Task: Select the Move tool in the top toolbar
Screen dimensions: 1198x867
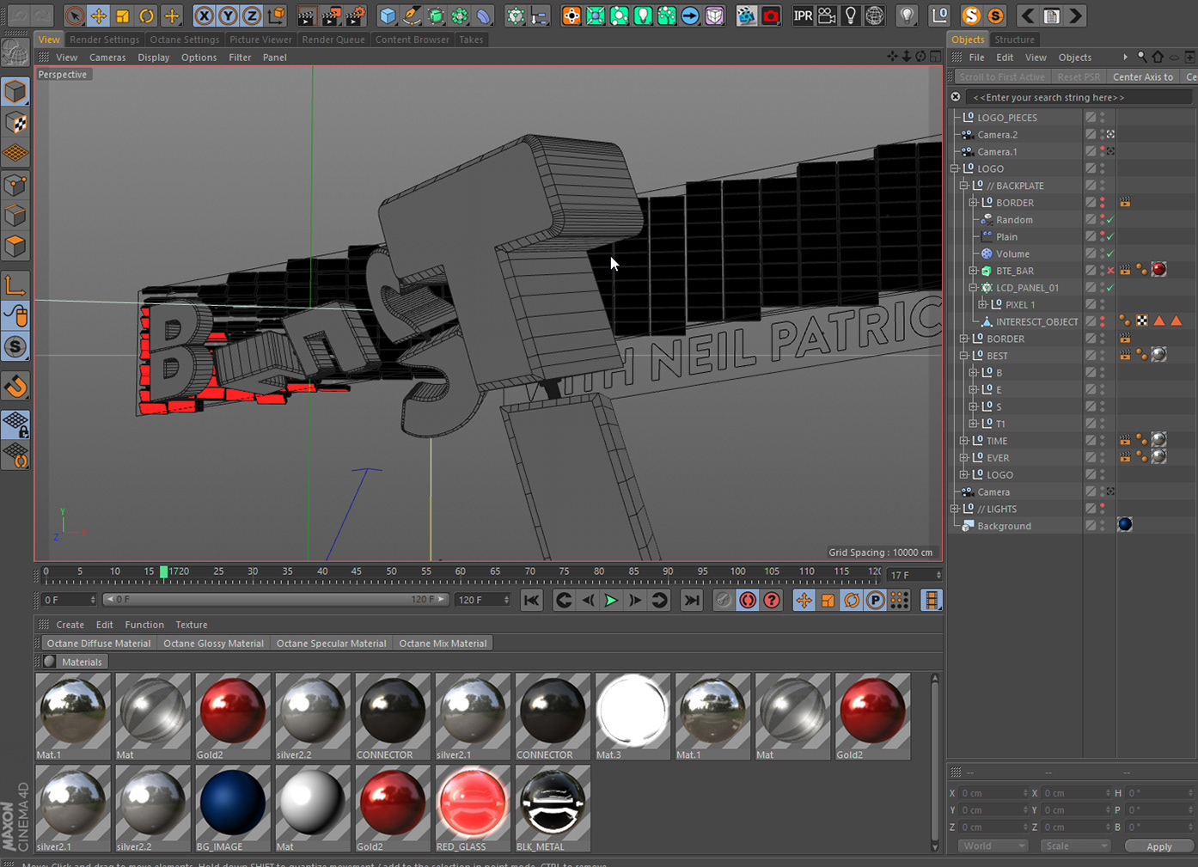Action: point(98,15)
